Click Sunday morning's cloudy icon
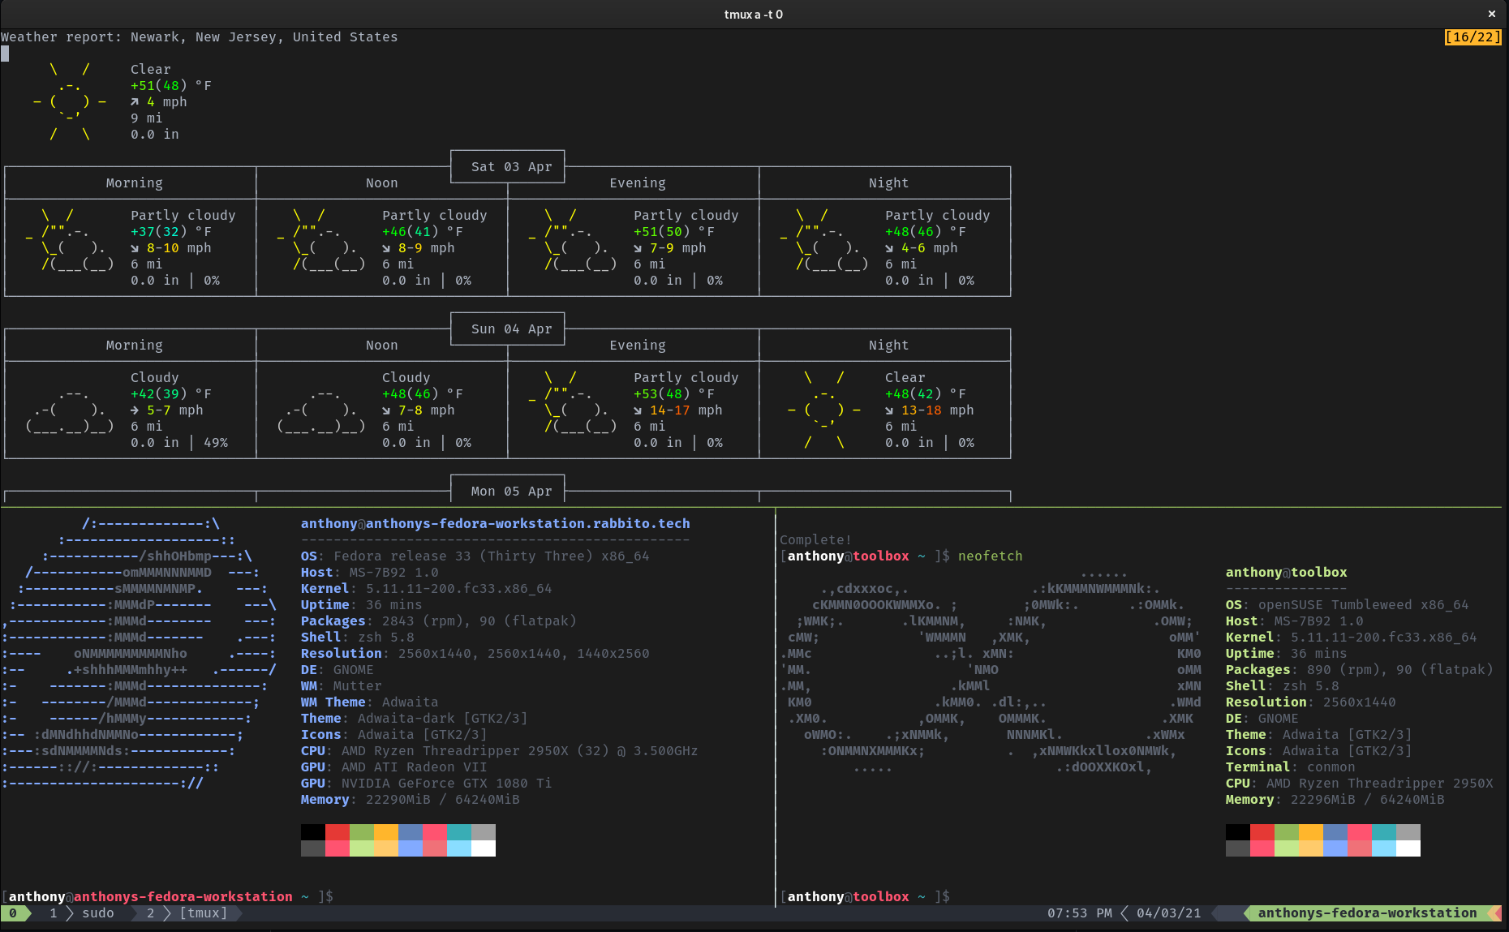The image size is (1509, 932). (x=70, y=410)
